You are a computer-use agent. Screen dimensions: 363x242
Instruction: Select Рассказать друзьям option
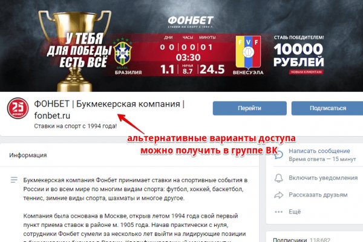(x=318, y=195)
